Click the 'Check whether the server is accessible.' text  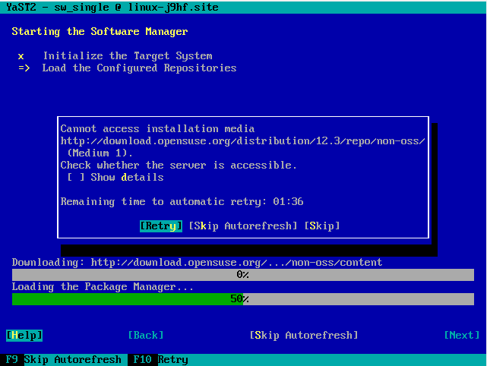coord(179,165)
